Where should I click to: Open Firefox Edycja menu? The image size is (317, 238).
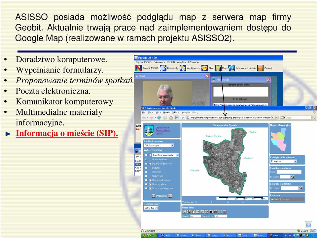150,112
